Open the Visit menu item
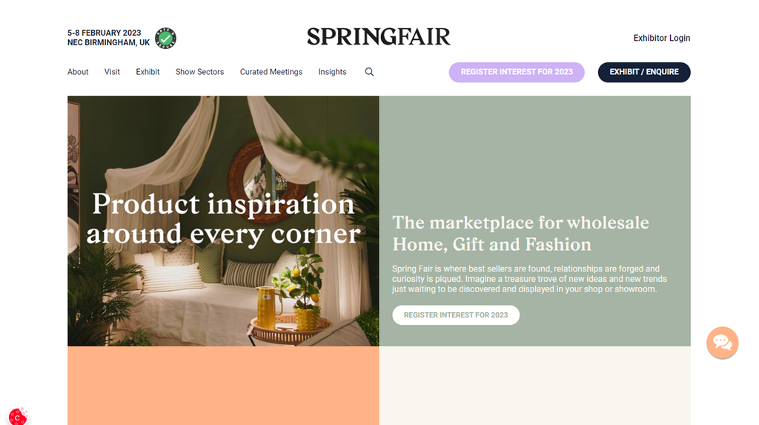 (112, 72)
